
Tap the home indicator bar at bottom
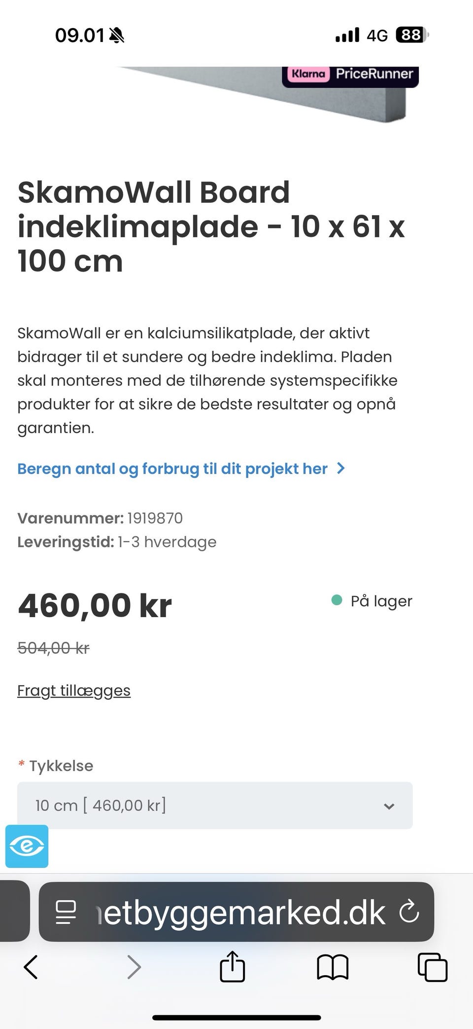pos(236,1017)
